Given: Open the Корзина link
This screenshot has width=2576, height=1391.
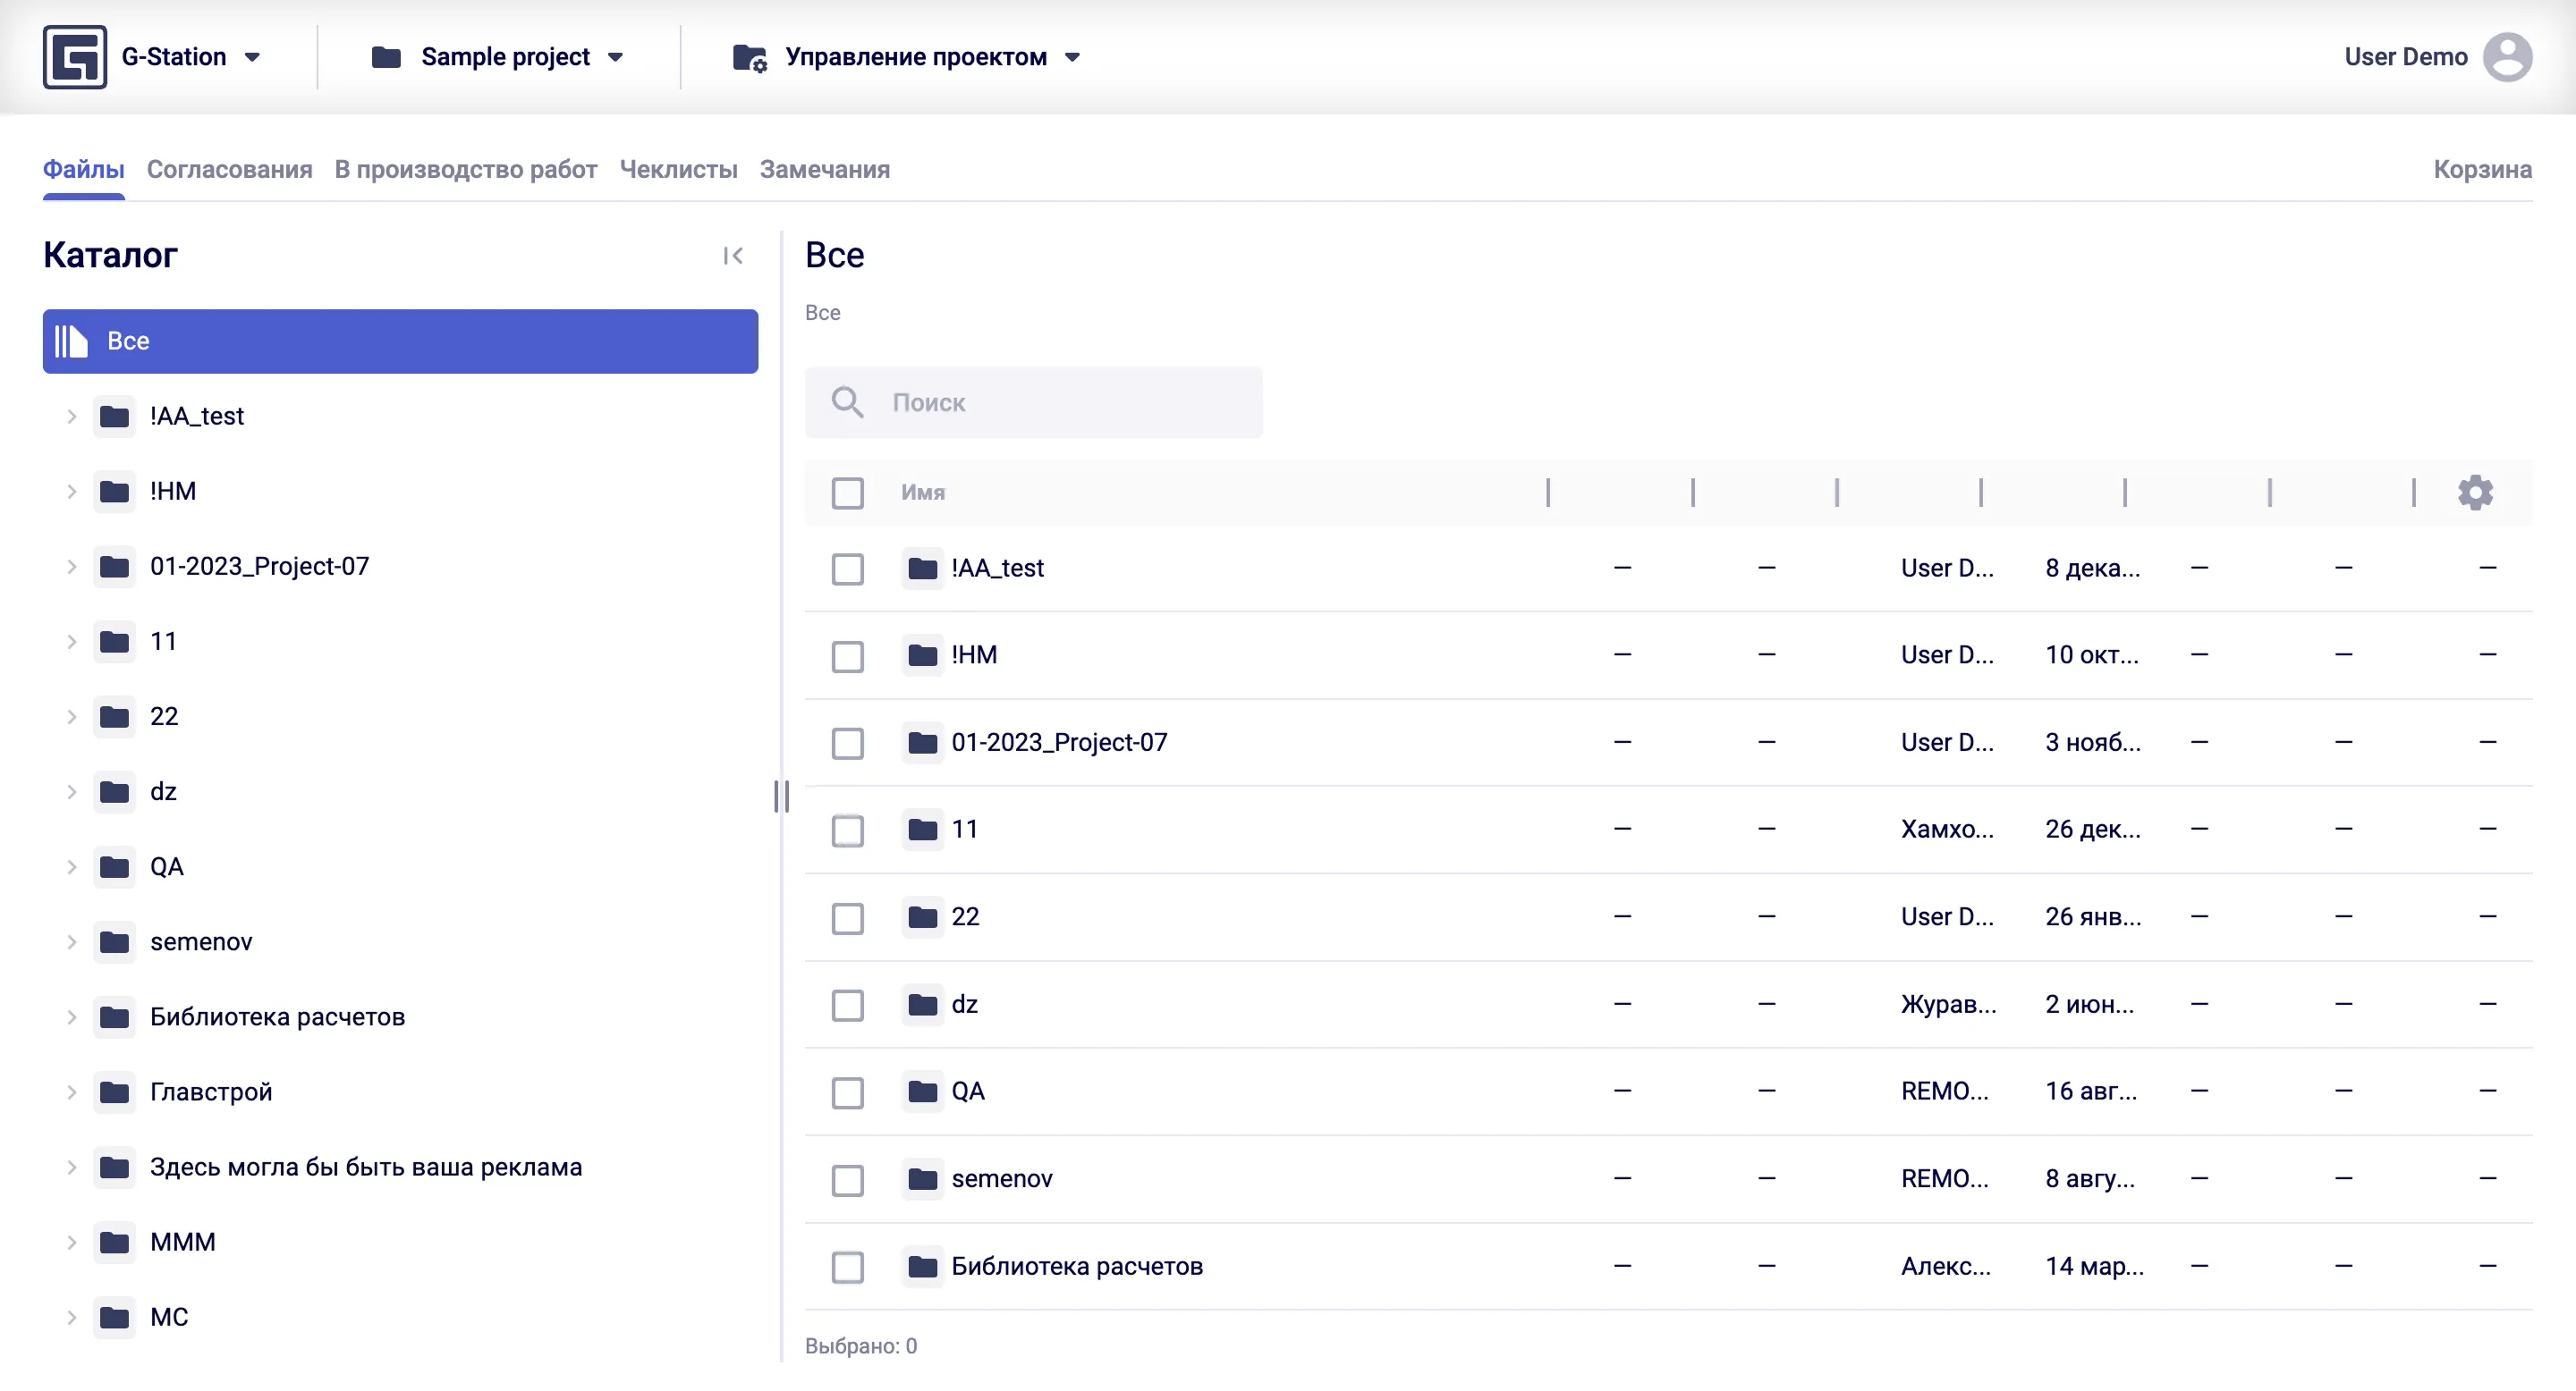Looking at the screenshot, I should [2483, 169].
